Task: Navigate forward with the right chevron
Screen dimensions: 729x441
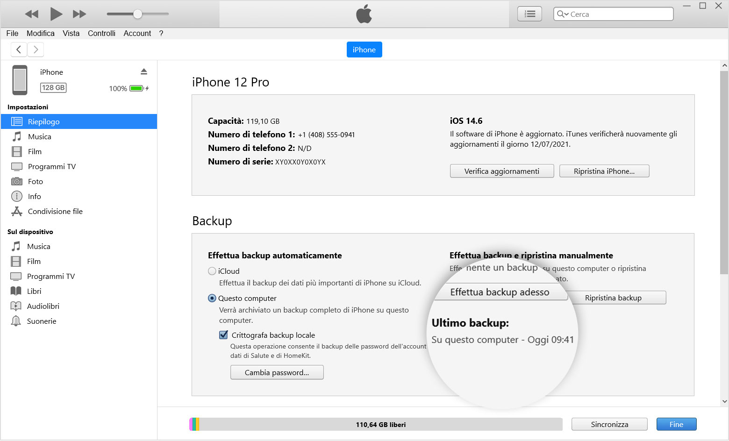Action: coord(36,49)
